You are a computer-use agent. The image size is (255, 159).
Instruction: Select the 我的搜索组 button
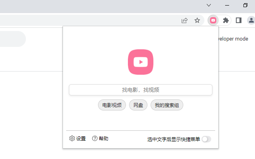pos(167,105)
